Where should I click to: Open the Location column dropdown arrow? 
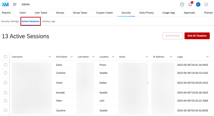(x=113, y=57)
